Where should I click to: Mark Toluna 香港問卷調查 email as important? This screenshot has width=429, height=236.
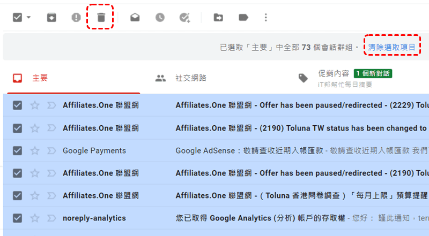51,195
